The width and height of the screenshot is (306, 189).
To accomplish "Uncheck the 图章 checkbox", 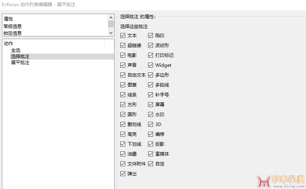I will [x=123, y=85].
